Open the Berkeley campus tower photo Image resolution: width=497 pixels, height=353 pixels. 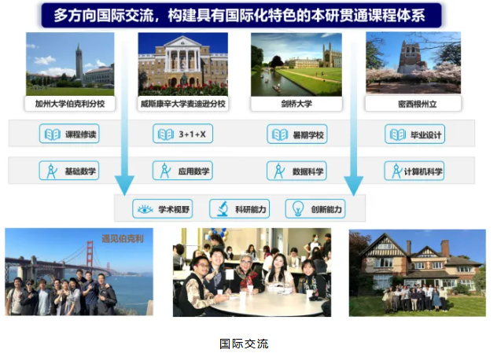click(x=69, y=63)
